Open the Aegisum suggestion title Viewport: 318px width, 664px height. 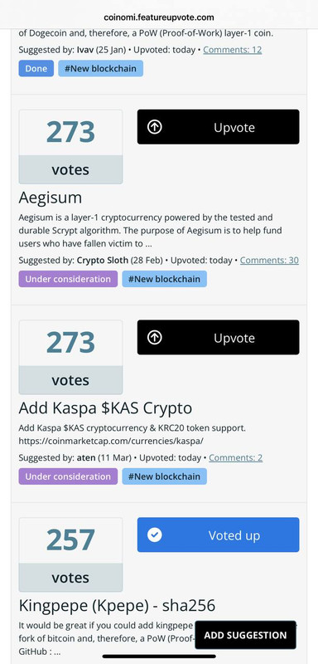51,198
